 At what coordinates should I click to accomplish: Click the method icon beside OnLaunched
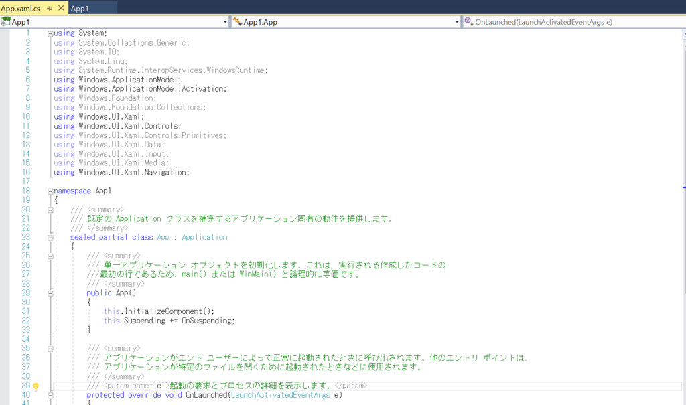click(468, 21)
